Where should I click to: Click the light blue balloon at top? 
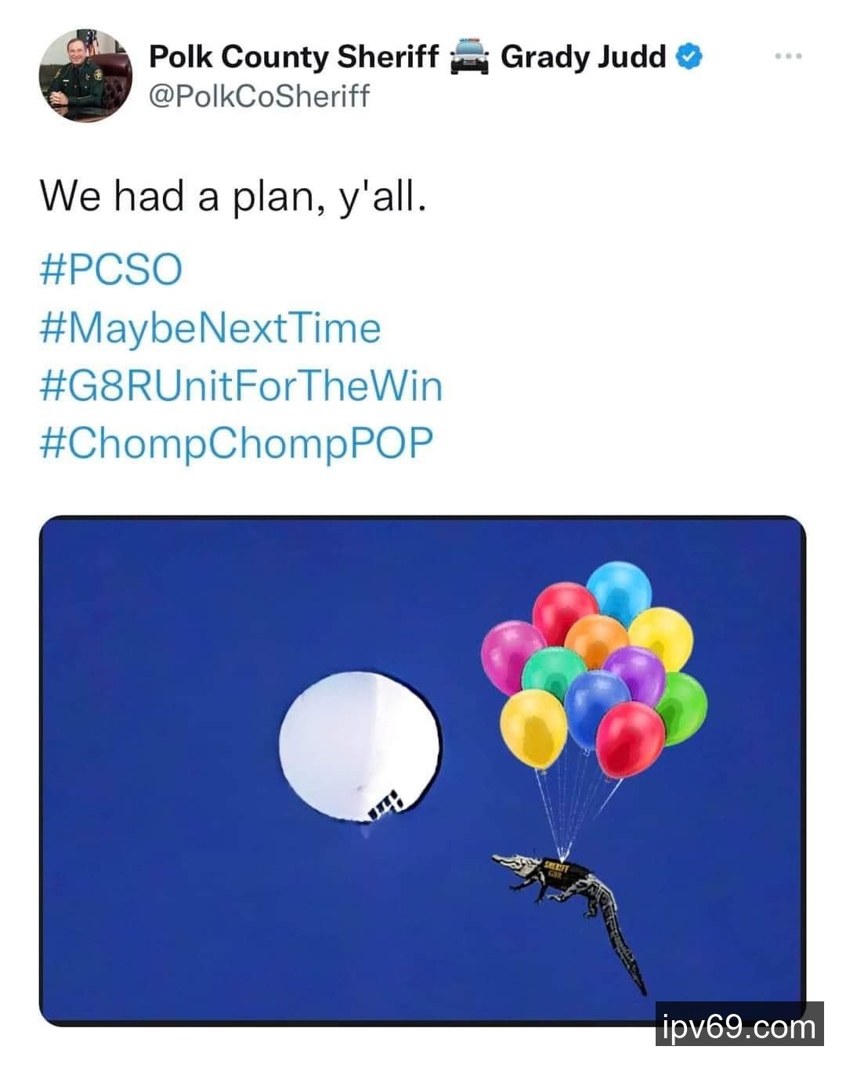pos(619,590)
